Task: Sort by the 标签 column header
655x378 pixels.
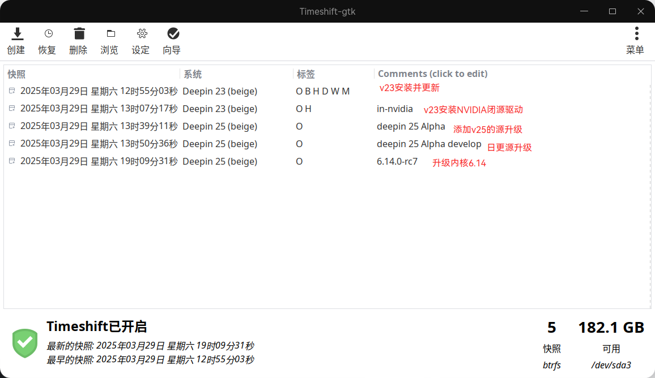Action: (x=306, y=74)
